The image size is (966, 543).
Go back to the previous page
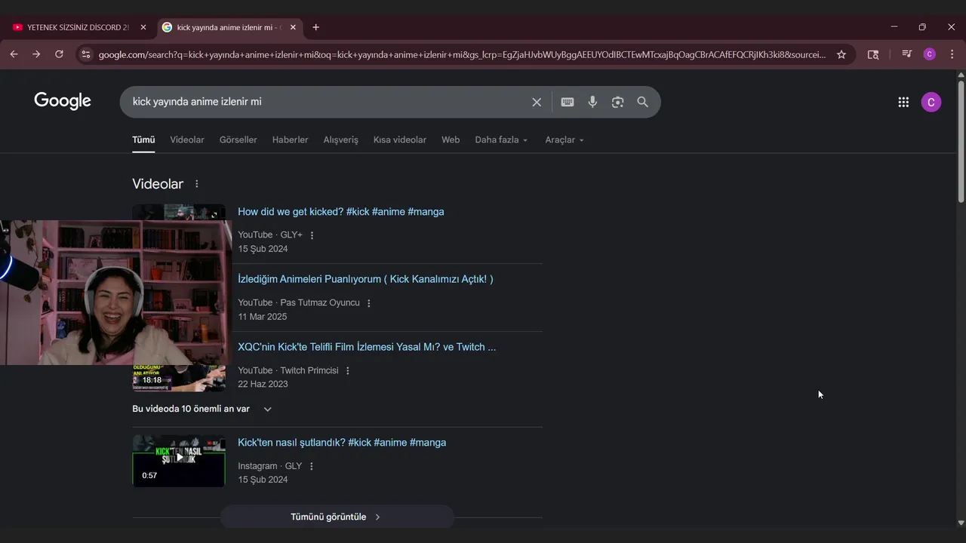[14, 54]
